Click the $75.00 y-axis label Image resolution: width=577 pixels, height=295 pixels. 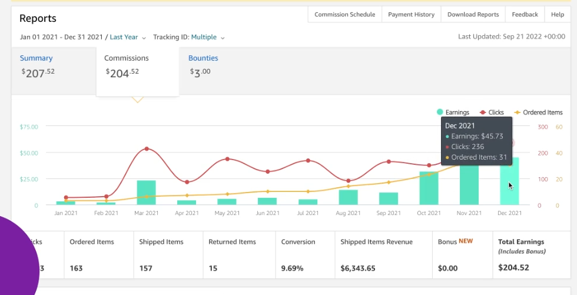click(29, 127)
